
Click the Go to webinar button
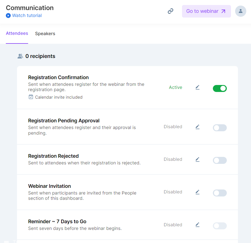coord(206,11)
